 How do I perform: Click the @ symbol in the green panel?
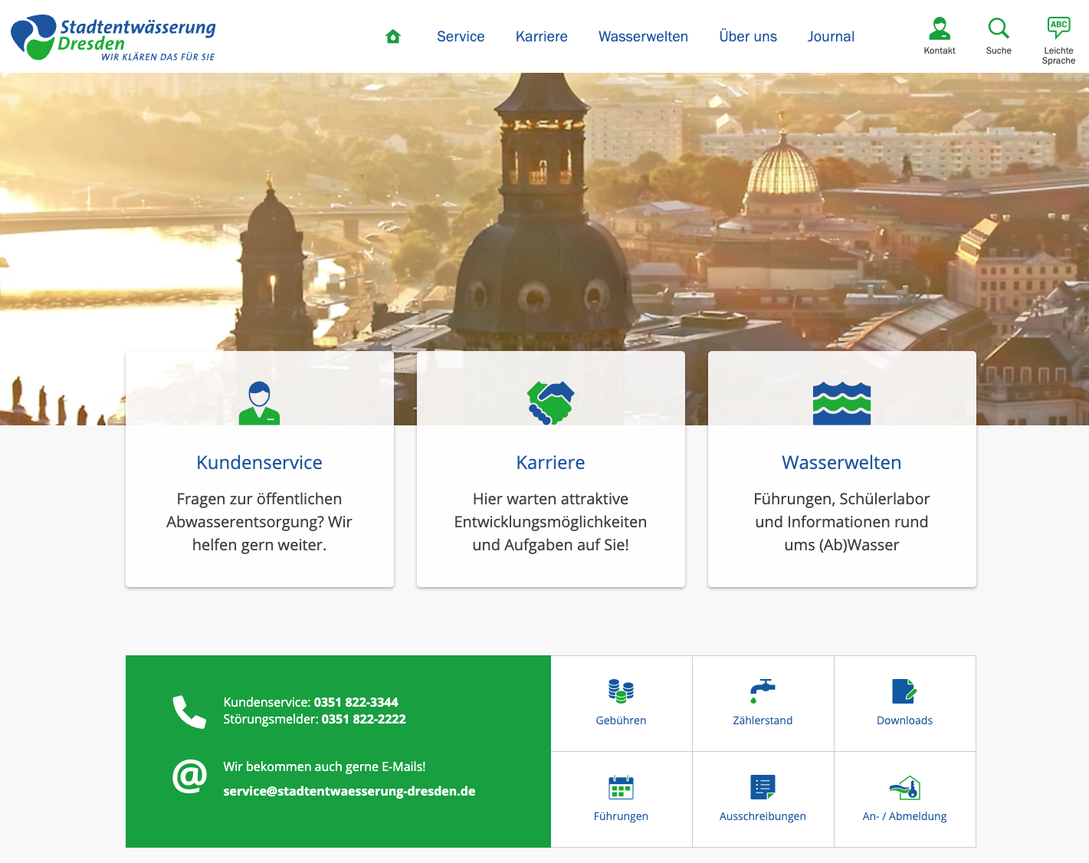tap(189, 777)
